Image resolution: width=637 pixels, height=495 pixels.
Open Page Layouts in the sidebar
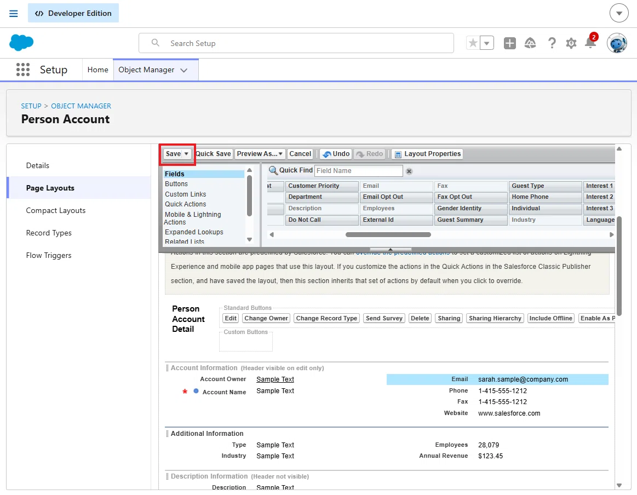coord(50,188)
